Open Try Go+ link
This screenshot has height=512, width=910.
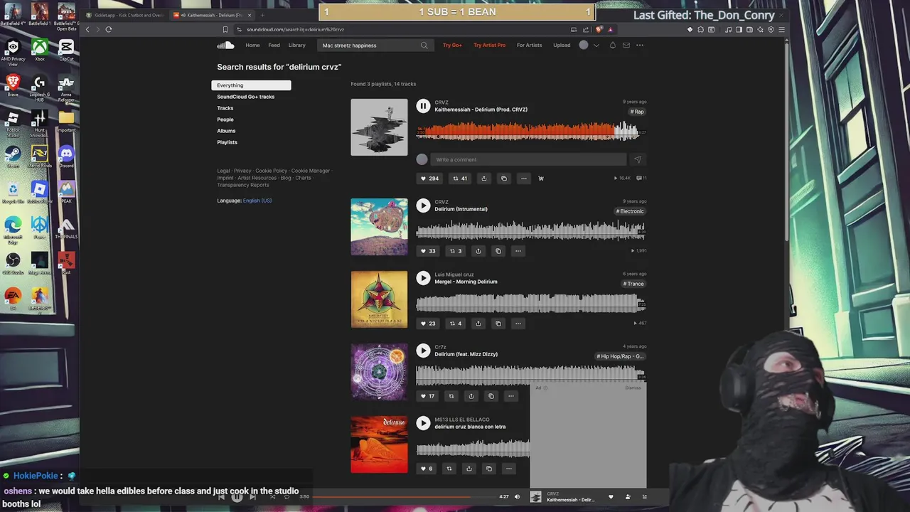[452, 46]
